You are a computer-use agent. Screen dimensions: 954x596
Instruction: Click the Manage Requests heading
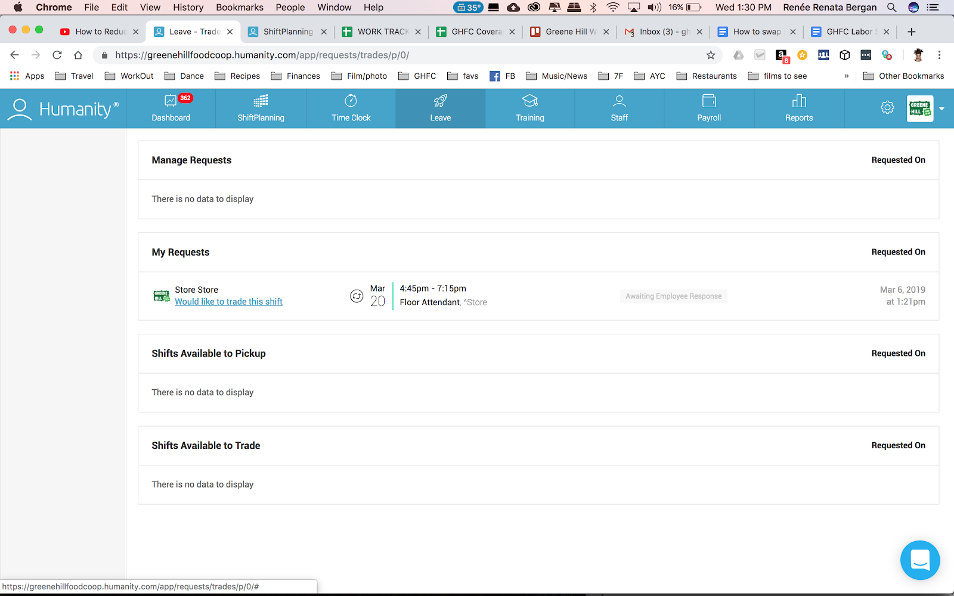(x=191, y=160)
